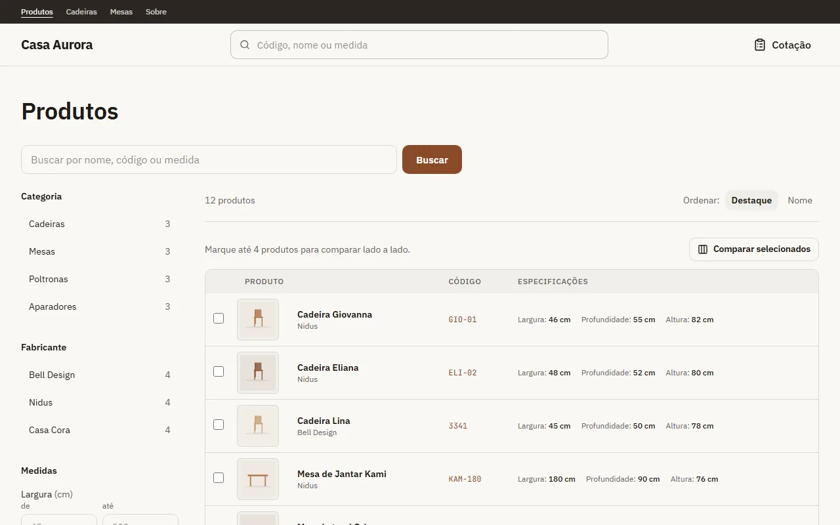The width and height of the screenshot is (840, 525).
Task: Check the Cadeira Lina row checkbox
Action: pyautogui.click(x=219, y=425)
